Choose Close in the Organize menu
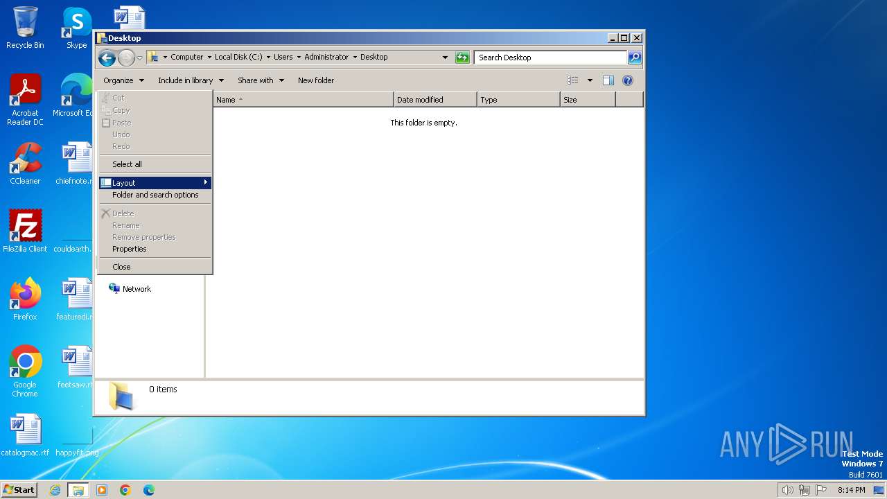 [x=155, y=267]
